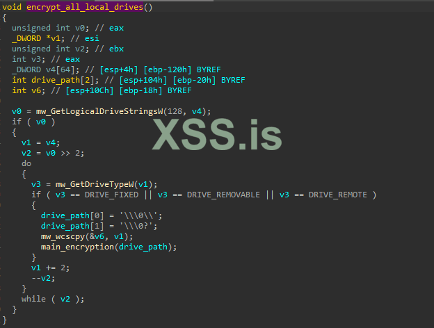Click the number 128 argument
Screen dimensions: 434x328
pyautogui.click(x=175, y=111)
